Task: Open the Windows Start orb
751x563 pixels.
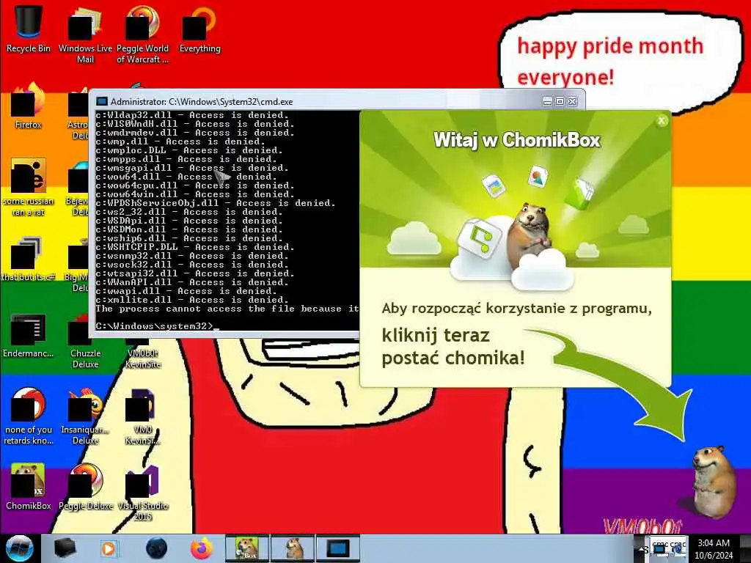Action: 19,548
